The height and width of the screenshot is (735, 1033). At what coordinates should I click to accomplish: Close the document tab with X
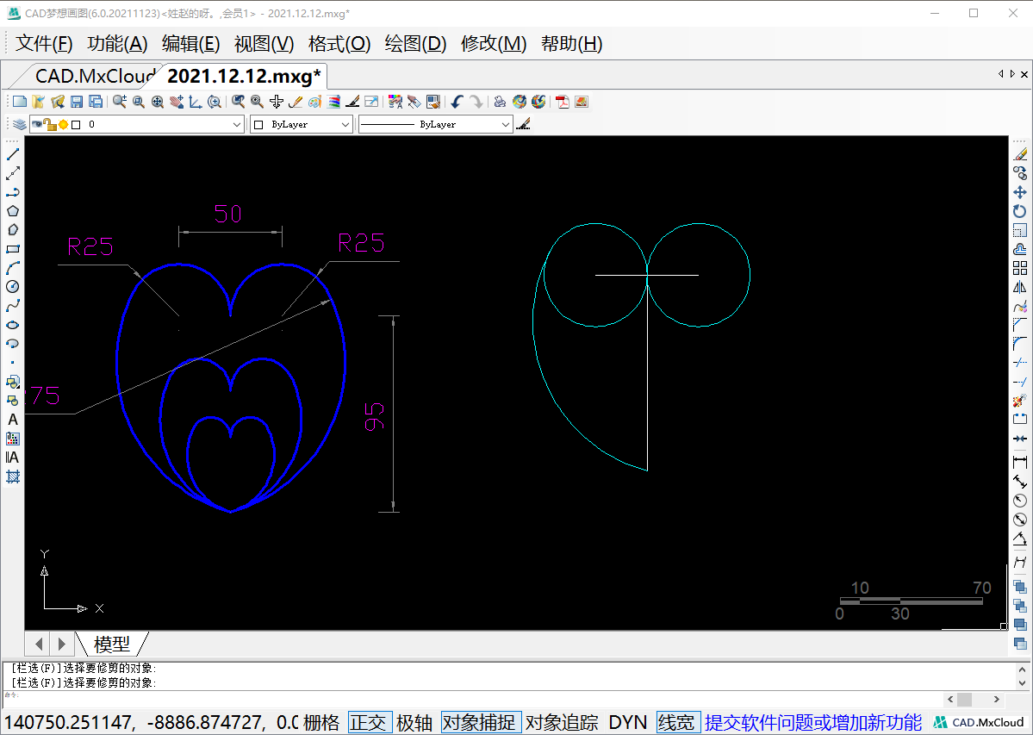[1024, 74]
